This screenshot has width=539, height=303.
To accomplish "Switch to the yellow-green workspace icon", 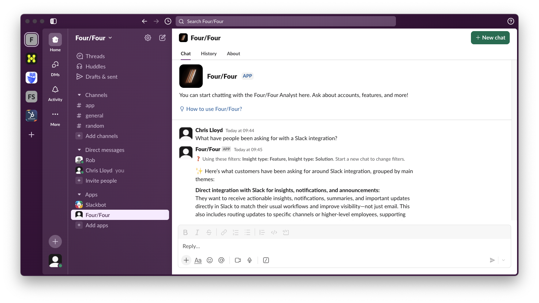I will pos(31,58).
